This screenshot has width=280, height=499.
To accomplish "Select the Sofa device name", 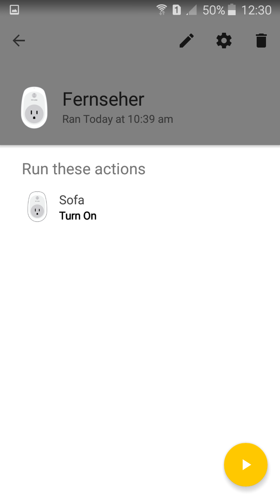I will (72, 200).
